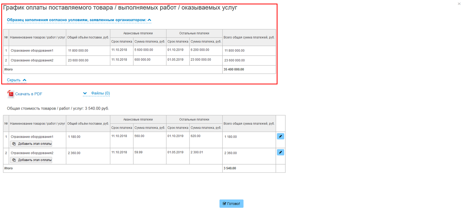Viewport: 463px width, 215px height.
Task: Expand the 'Файлы (0)' section
Action: tap(100, 93)
